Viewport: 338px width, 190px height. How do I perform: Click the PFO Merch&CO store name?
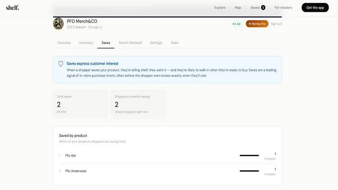[x=82, y=21]
